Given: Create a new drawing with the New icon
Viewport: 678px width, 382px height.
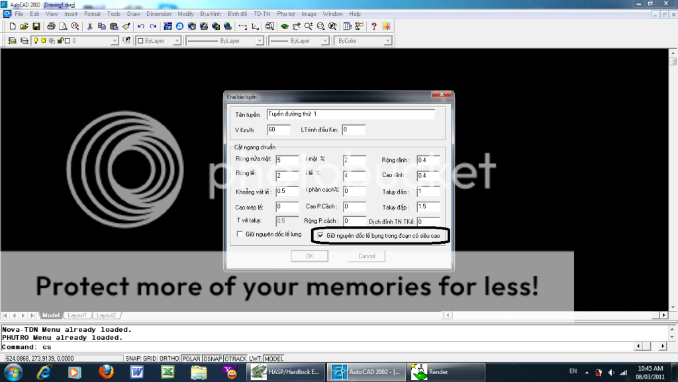Looking at the screenshot, I should click(13, 26).
